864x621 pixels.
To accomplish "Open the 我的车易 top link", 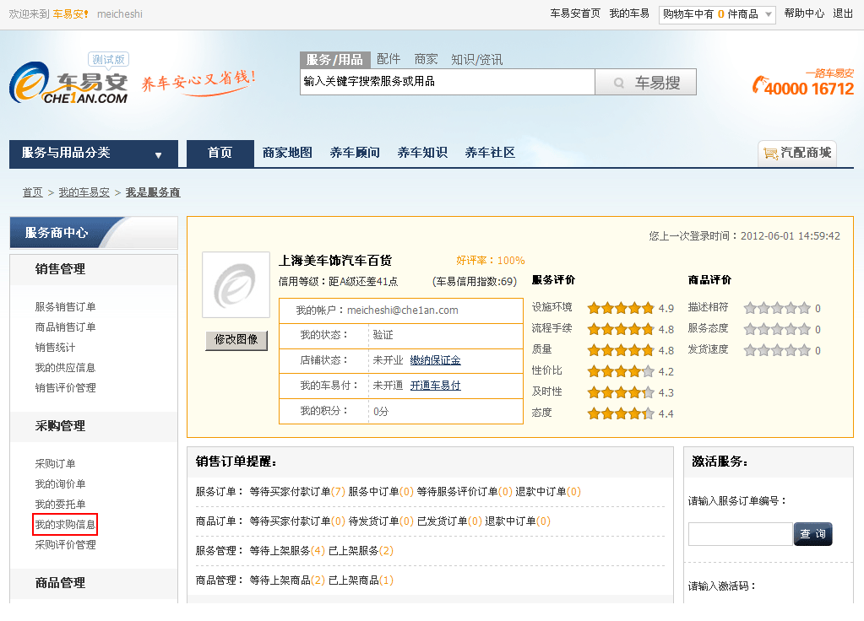I will [x=629, y=13].
